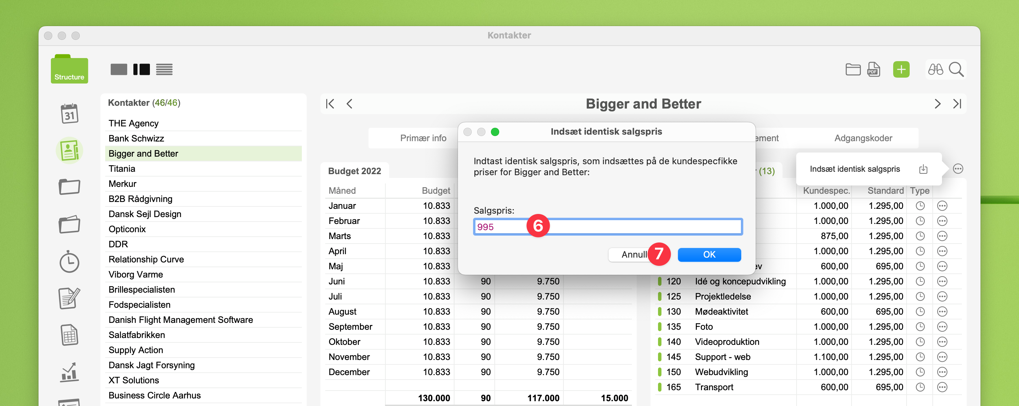The width and height of the screenshot is (1019, 406).
Task: Switch to the single pane view layout
Action: click(119, 70)
